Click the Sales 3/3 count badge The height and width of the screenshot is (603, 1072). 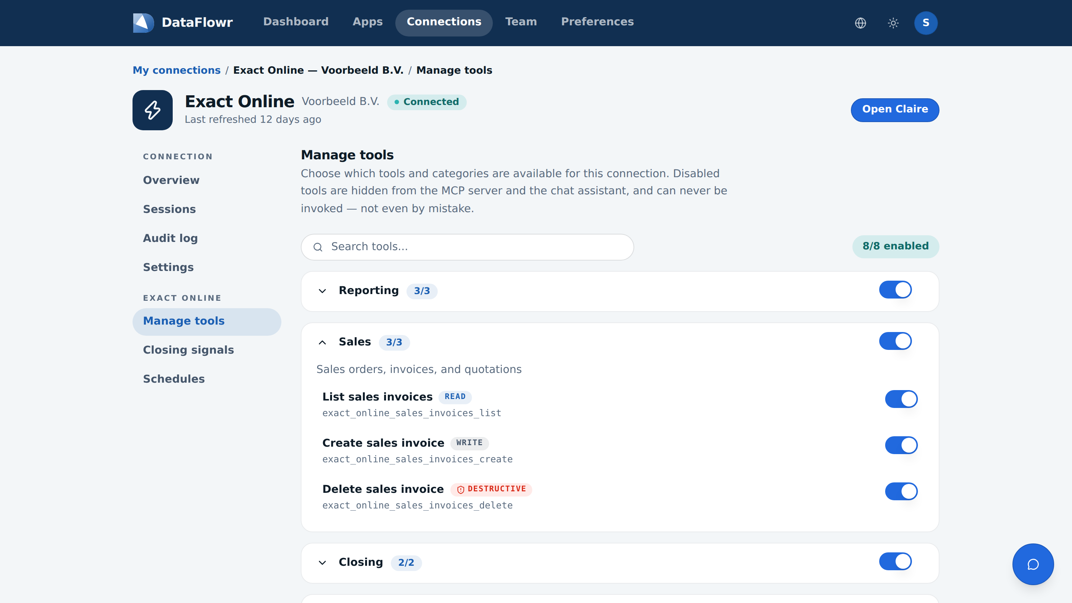tap(394, 342)
